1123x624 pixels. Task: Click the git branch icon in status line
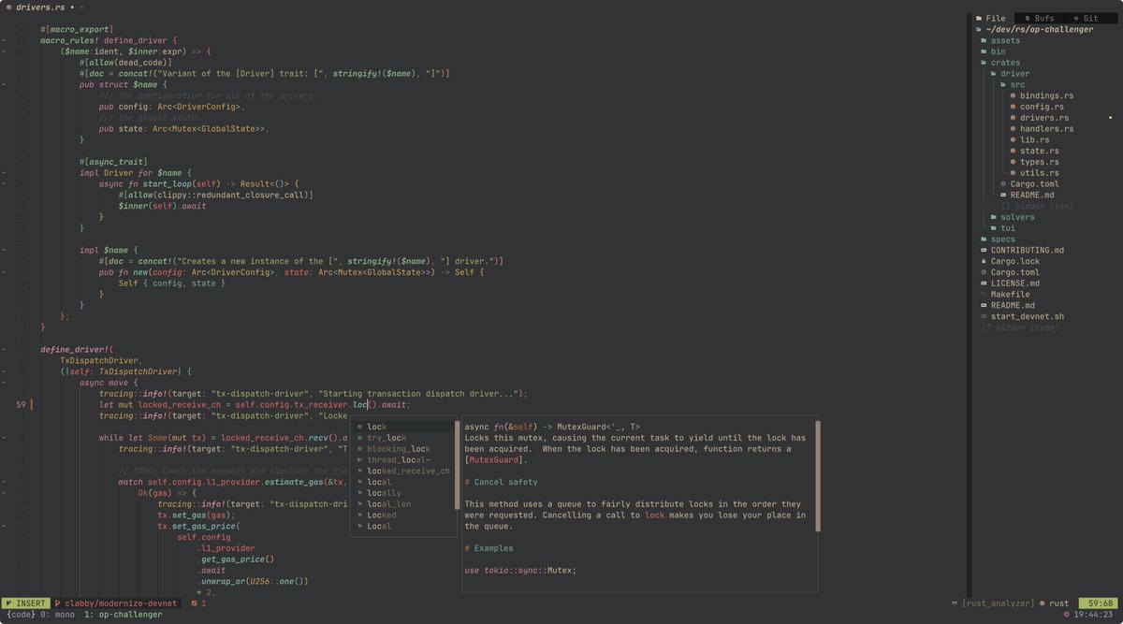click(58, 603)
